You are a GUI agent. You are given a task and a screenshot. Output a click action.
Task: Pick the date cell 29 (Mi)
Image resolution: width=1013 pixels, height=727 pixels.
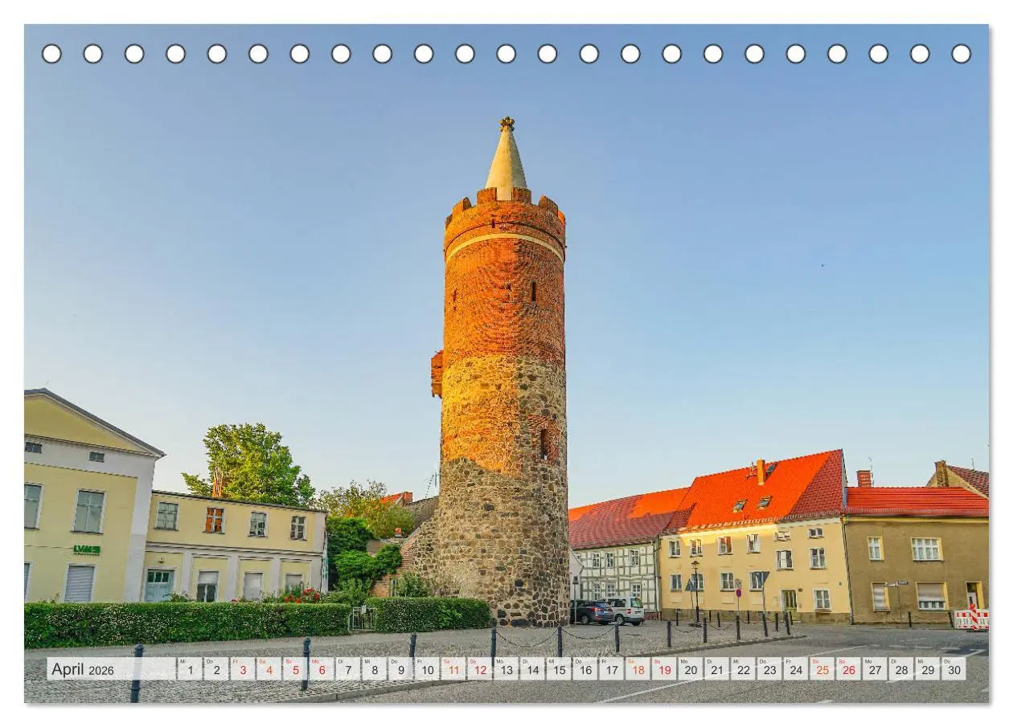point(928,669)
